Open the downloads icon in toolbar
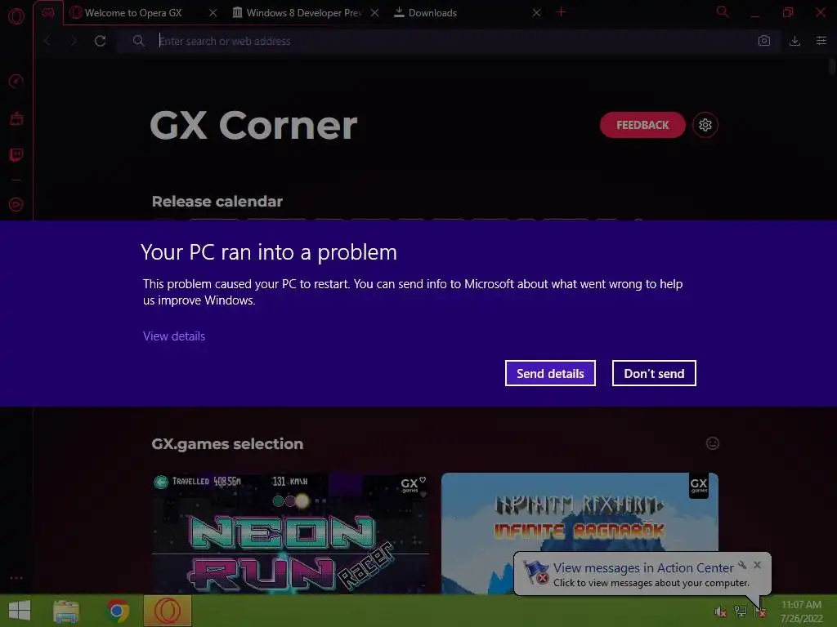Viewport: 837px width, 627px height. coord(794,41)
